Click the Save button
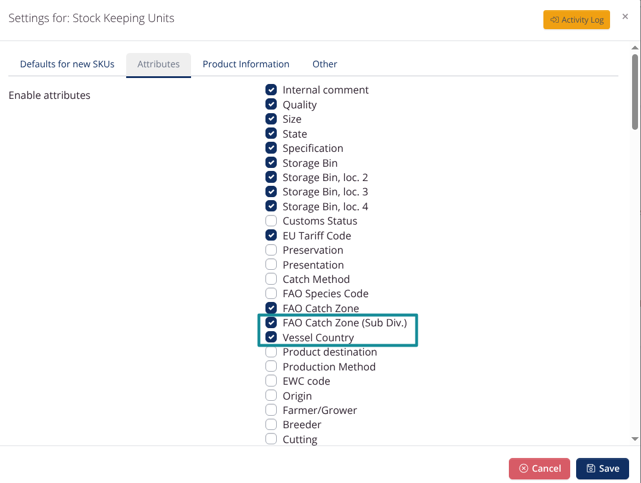The width and height of the screenshot is (641, 483). tap(602, 468)
